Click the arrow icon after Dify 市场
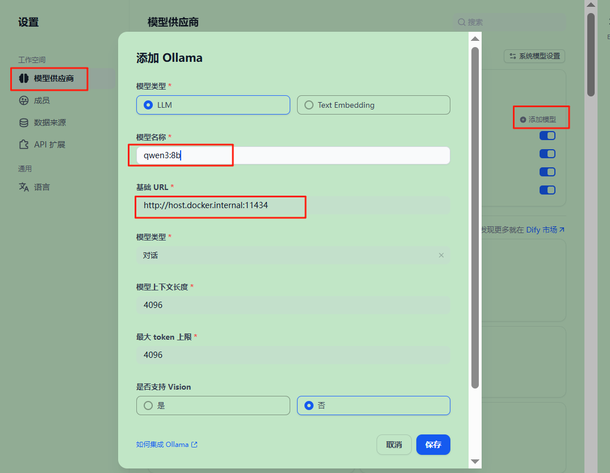The image size is (610, 473). click(x=561, y=230)
